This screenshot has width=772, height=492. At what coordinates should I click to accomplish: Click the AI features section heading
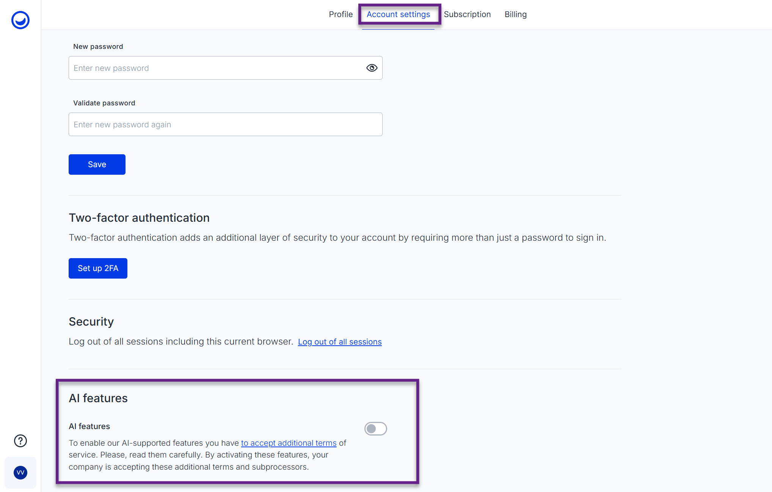point(98,398)
